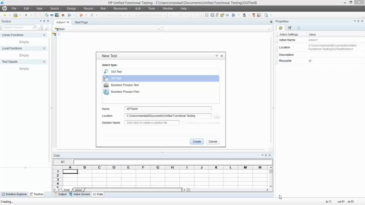Click the screen capture toolbar icon
This screenshot has width=365, height=205.
click(x=56, y=15)
